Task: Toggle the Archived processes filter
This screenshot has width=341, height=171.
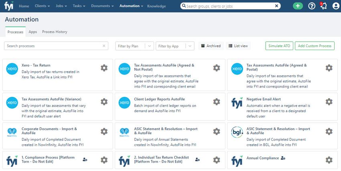Action: tap(211, 46)
